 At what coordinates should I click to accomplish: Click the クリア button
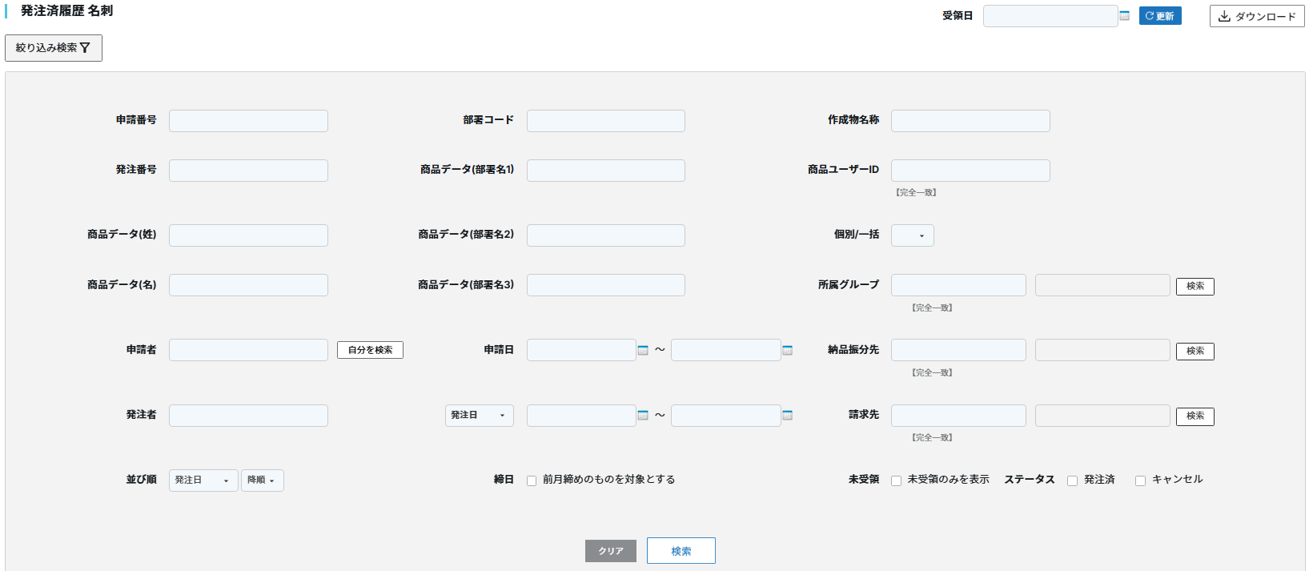tap(611, 551)
